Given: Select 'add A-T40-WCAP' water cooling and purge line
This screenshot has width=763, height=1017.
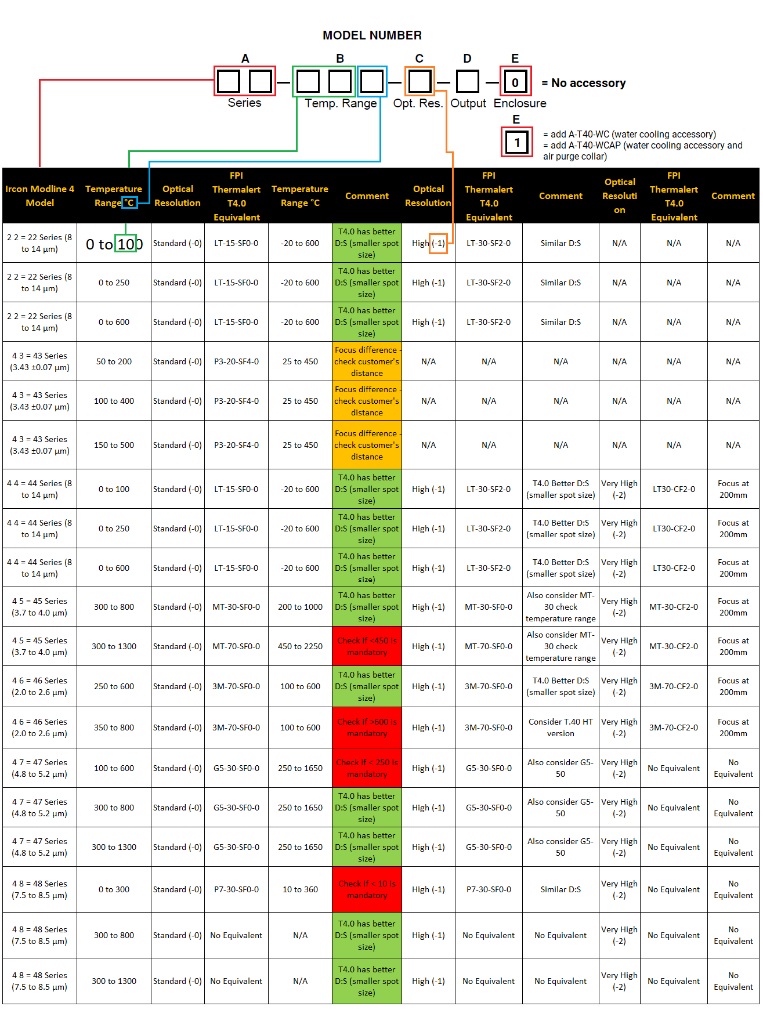Looking at the screenshot, I should click(643, 151).
